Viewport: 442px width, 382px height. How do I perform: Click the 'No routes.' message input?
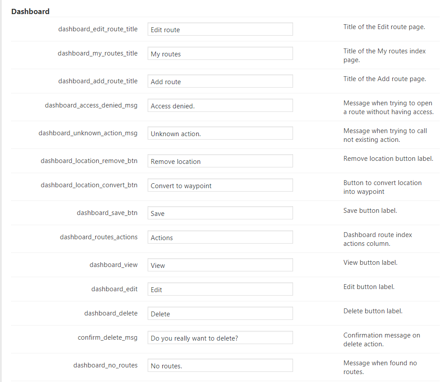[220, 366]
